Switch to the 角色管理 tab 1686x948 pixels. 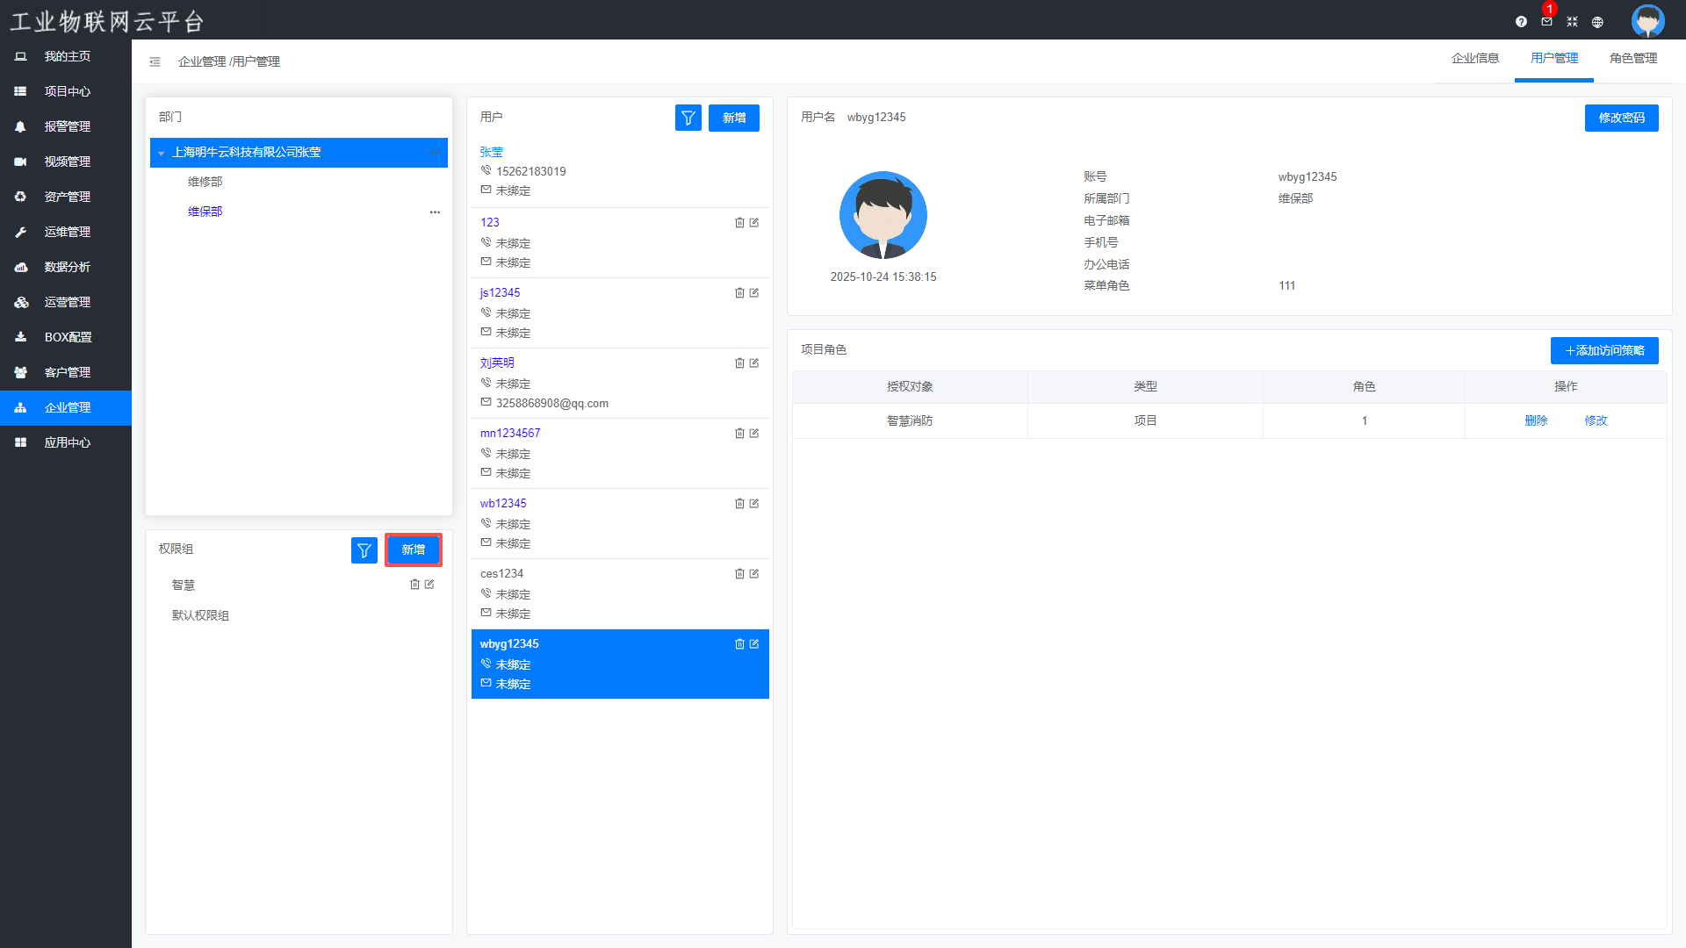tap(1632, 59)
